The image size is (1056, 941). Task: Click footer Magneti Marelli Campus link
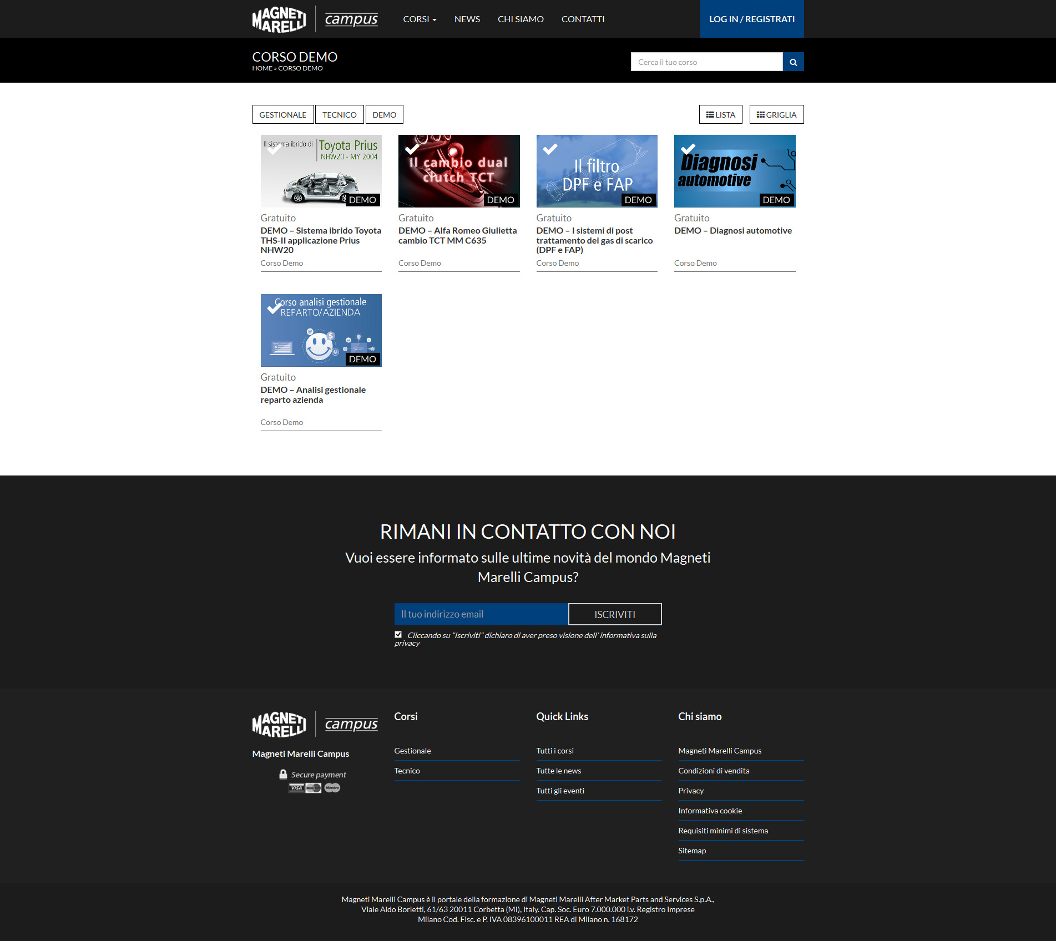720,751
